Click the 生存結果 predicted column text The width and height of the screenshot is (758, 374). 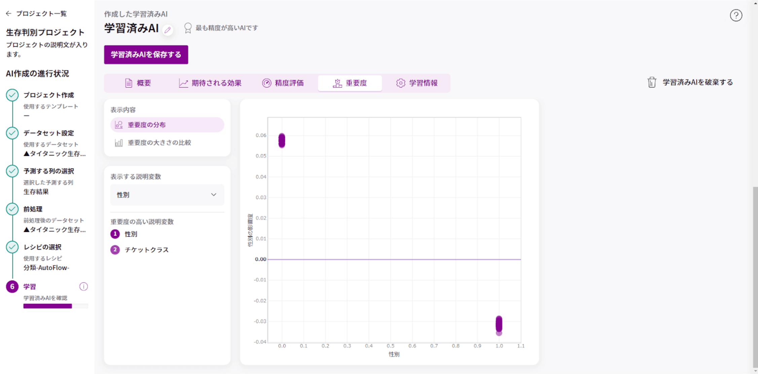point(36,192)
